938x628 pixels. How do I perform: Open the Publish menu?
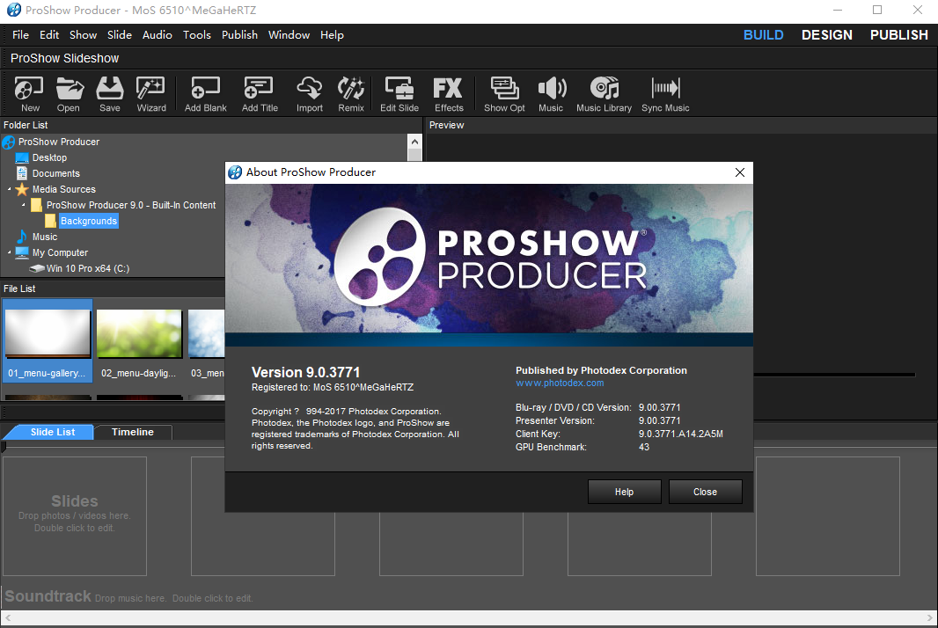[239, 35]
